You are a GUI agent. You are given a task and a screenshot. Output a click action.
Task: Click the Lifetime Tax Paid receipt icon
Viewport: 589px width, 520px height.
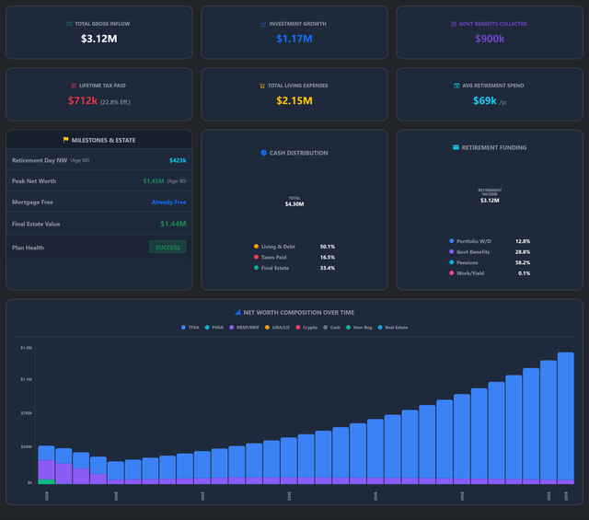pyautogui.click(x=74, y=86)
